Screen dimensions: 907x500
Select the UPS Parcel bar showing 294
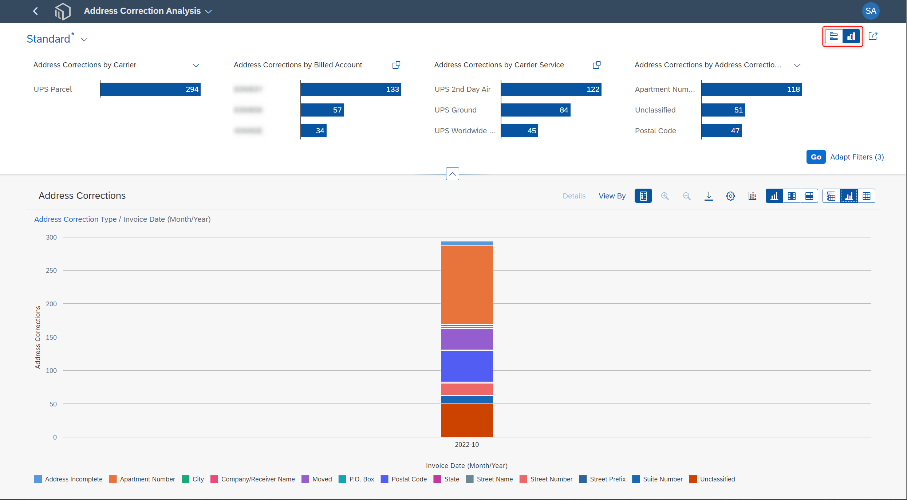[150, 89]
